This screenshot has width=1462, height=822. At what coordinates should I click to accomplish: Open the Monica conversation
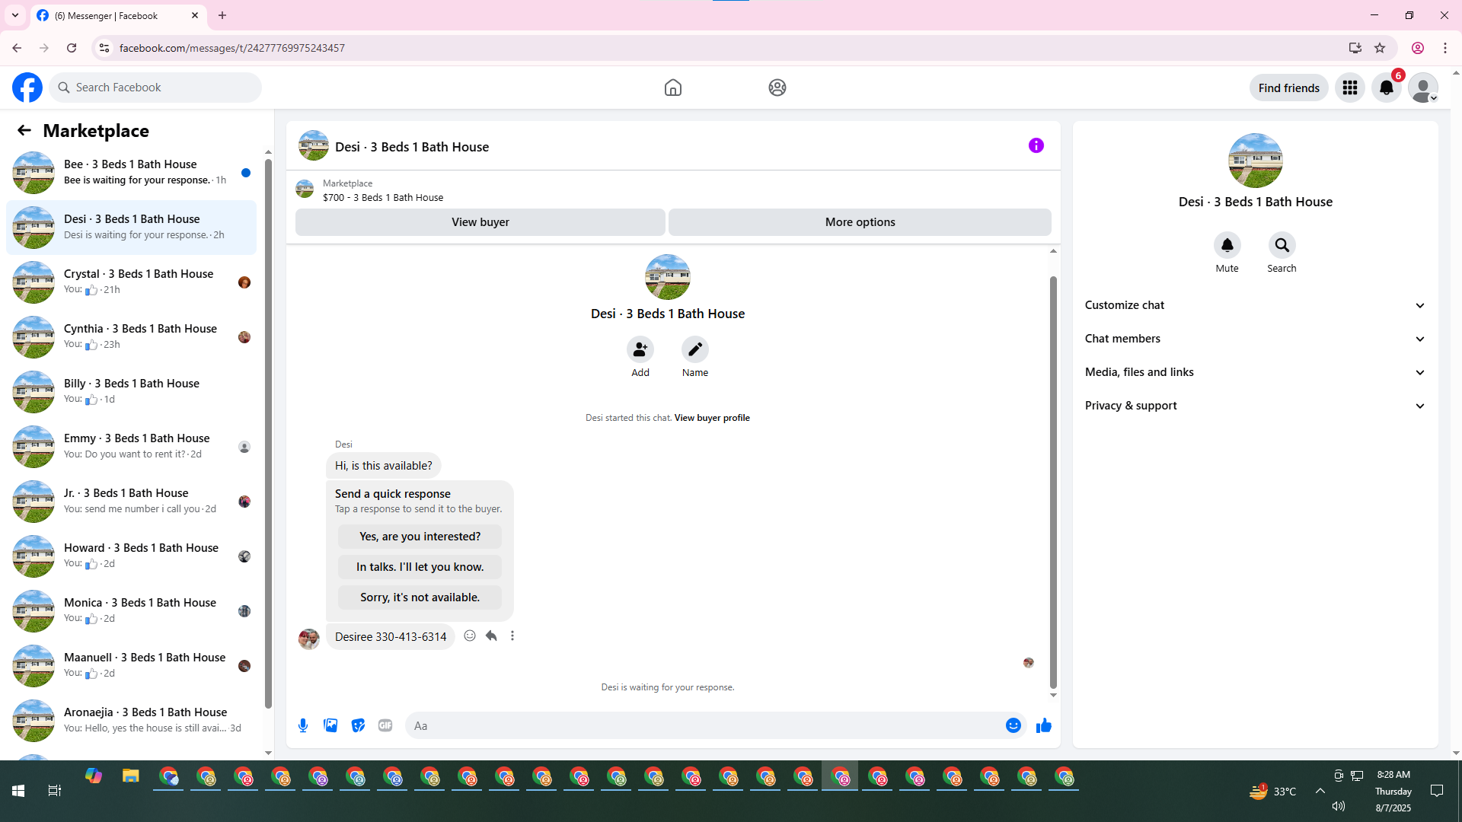131,611
